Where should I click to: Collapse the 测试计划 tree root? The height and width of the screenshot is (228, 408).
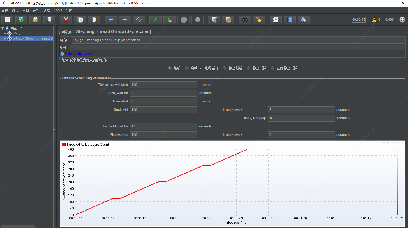(2, 28)
